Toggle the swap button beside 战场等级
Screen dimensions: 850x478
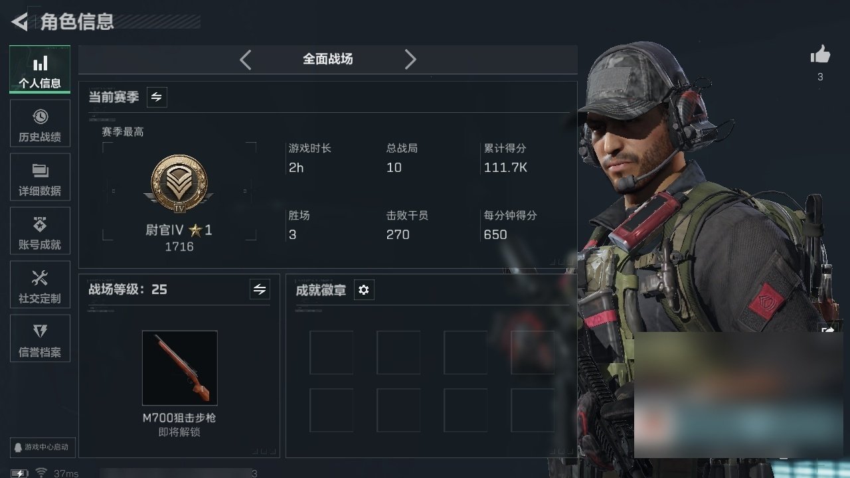tap(260, 289)
